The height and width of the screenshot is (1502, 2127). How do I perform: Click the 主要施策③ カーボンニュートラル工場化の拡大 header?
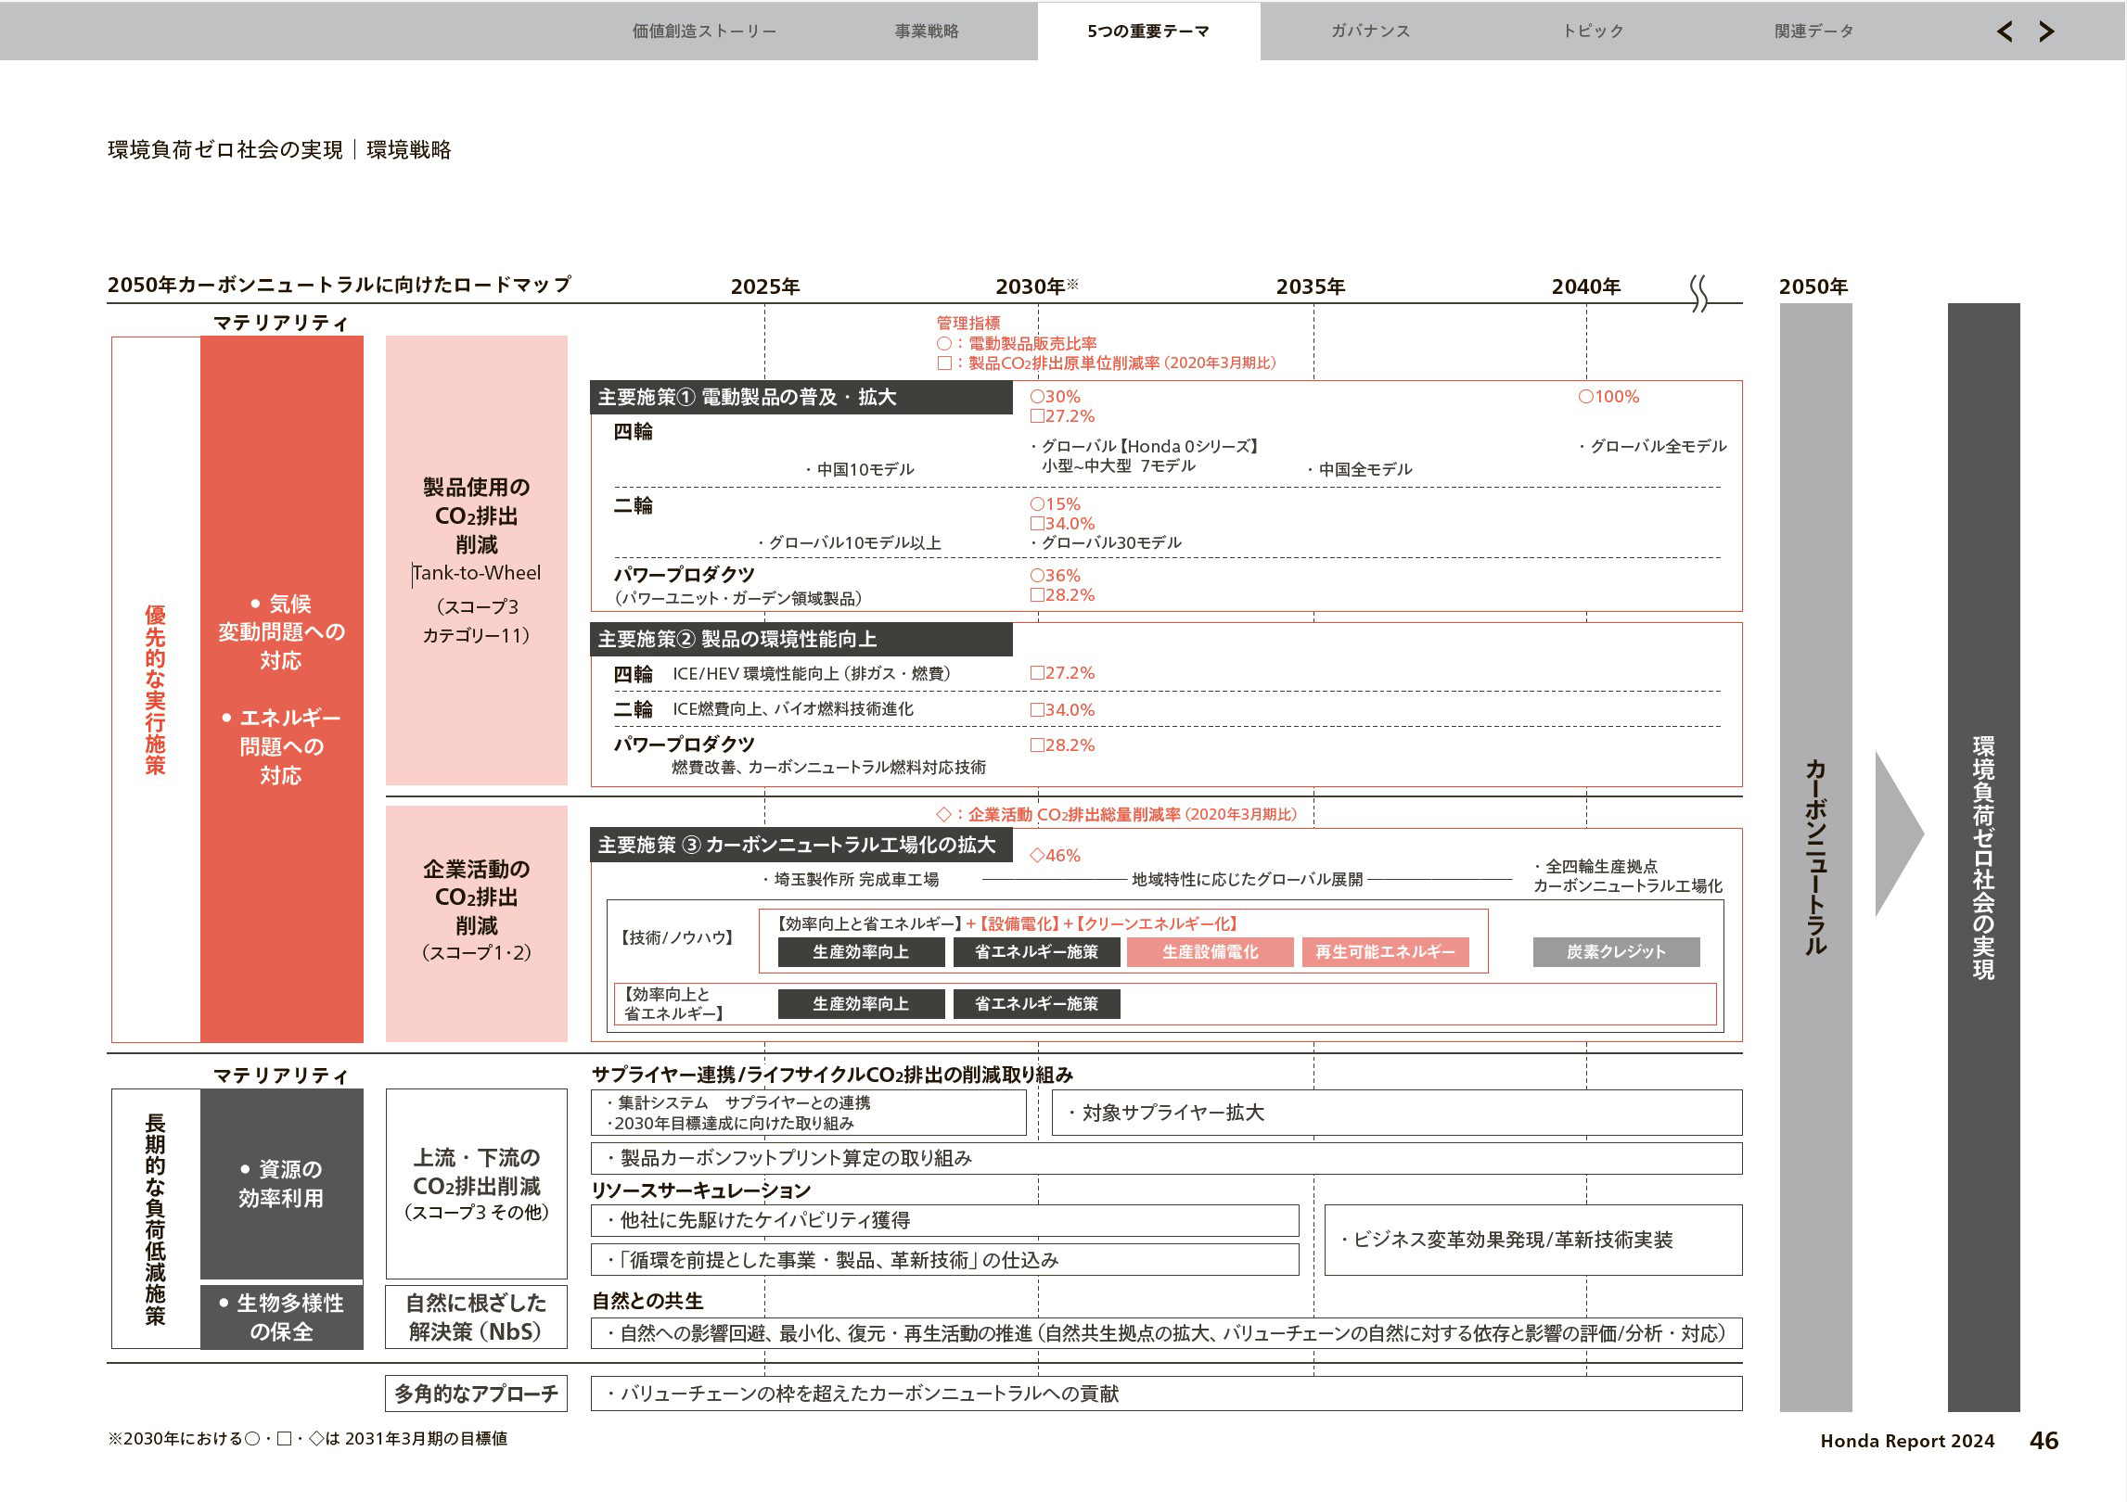tap(801, 845)
